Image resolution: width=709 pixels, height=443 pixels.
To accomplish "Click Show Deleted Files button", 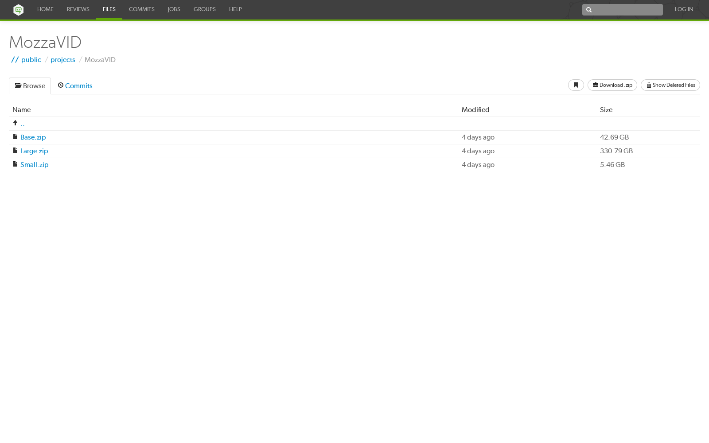I will (670, 85).
